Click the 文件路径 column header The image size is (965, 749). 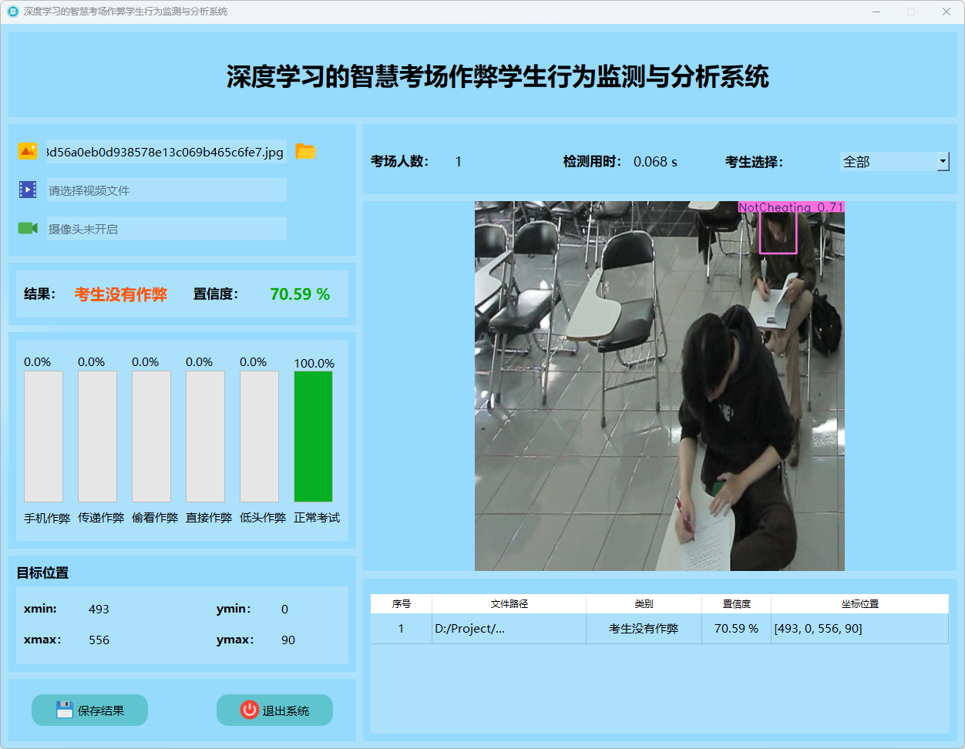509,604
